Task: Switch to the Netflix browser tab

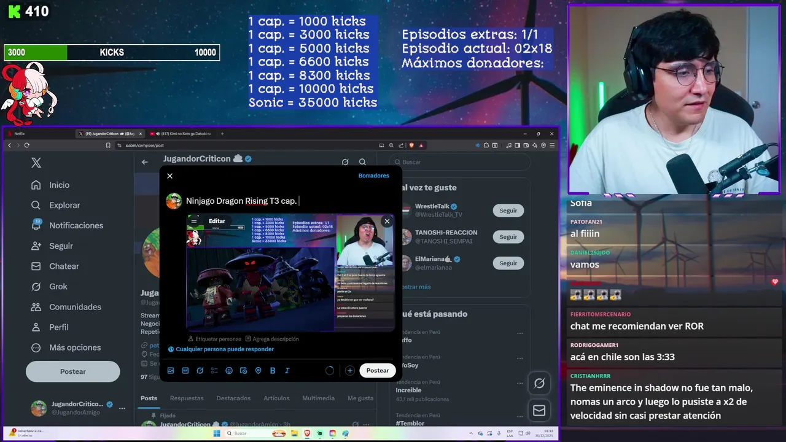Action: pyautogui.click(x=39, y=133)
